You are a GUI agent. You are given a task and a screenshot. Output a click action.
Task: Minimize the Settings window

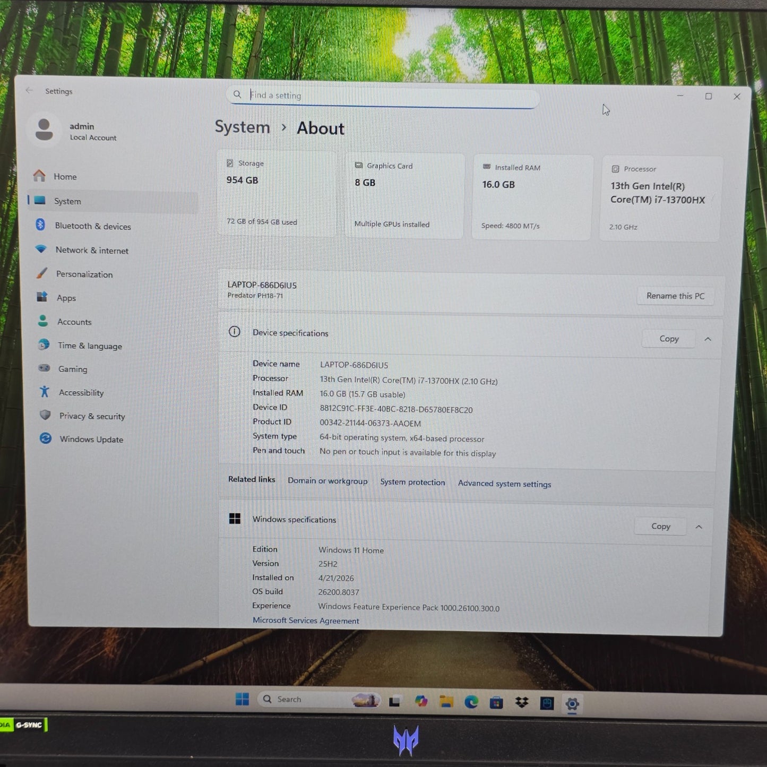[x=680, y=96]
